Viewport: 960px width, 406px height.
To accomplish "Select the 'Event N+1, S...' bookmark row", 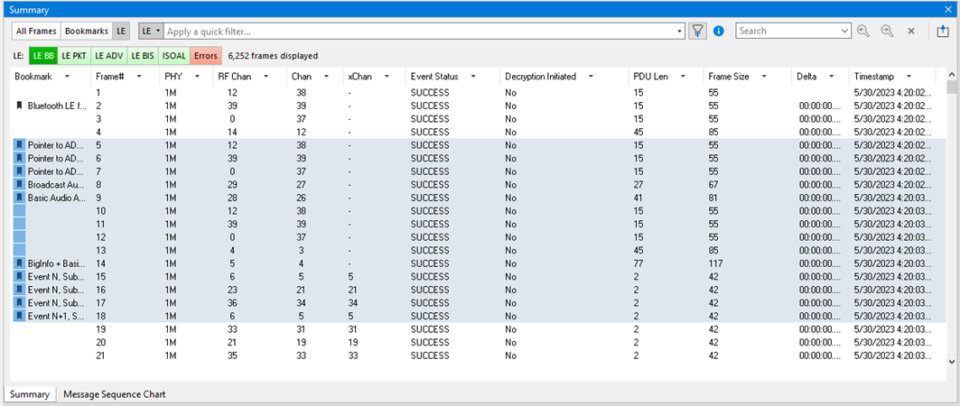I will [478, 316].
